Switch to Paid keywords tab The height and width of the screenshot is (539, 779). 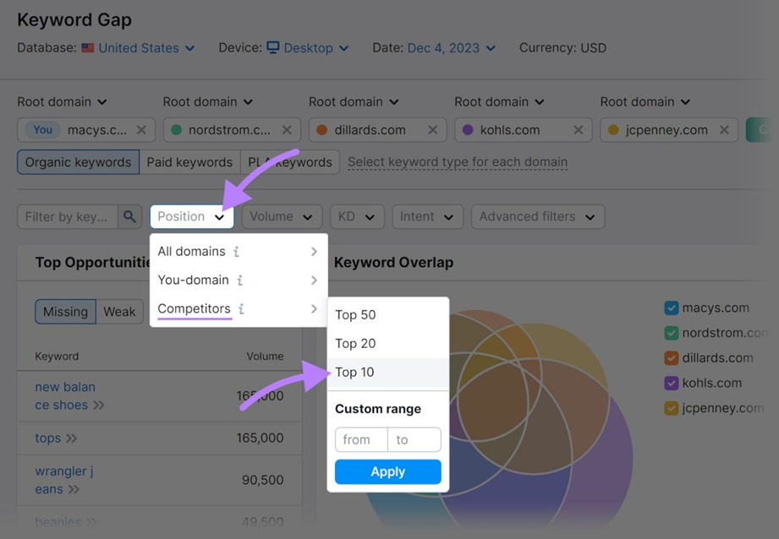click(189, 162)
